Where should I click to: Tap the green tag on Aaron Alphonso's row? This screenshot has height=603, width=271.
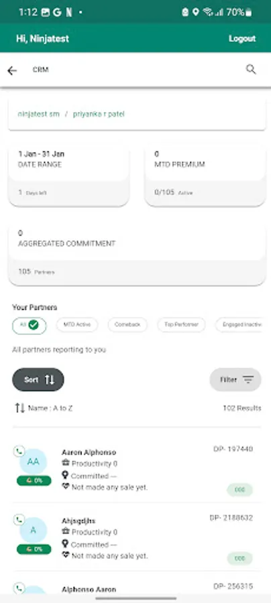click(x=240, y=490)
